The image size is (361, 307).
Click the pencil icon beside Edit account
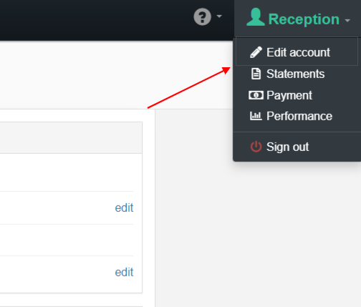[256, 52]
